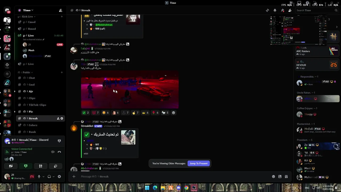Image resolution: width=341 pixels, height=192 pixels.
Task: Invite people icon beside Time server name
Action: tap(60, 10)
